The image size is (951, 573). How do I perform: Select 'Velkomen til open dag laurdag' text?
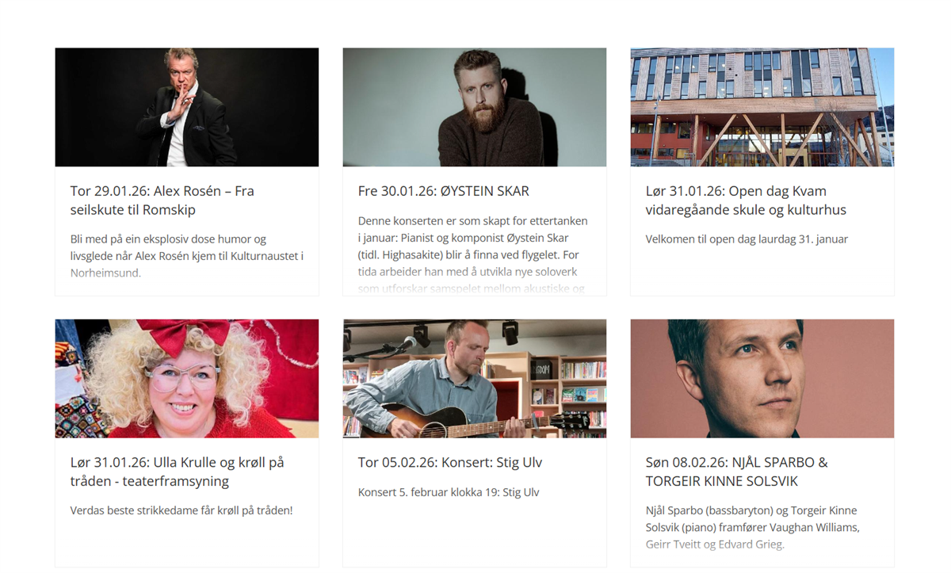746,239
